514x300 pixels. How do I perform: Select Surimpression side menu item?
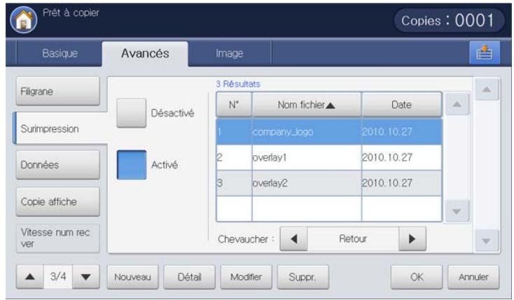pyautogui.click(x=61, y=129)
